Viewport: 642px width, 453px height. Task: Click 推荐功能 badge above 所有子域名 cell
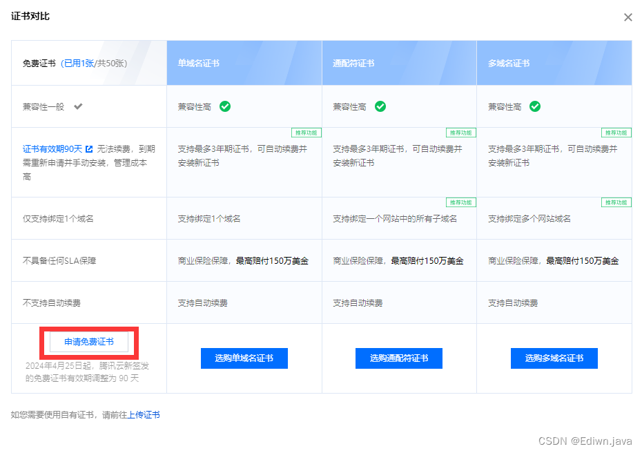461,202
